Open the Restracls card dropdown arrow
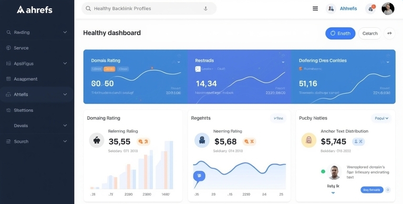Image resolution: width=403 pixels, height=204 pixels. coord(283,62)
